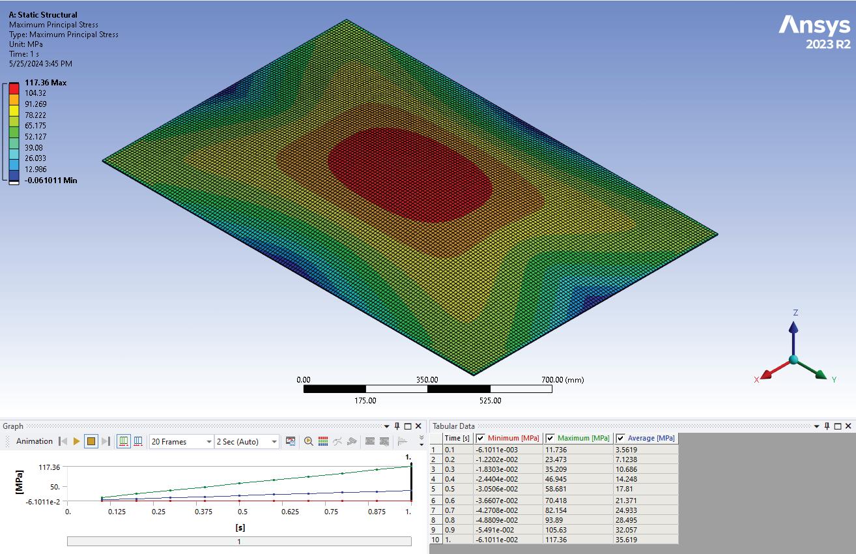Close the Tabular Data panel
The width and height of the screenshot is (856, 554).
click(x=848, y=426)
